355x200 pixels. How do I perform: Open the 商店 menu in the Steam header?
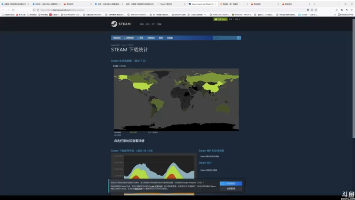[x=142, y=24]
